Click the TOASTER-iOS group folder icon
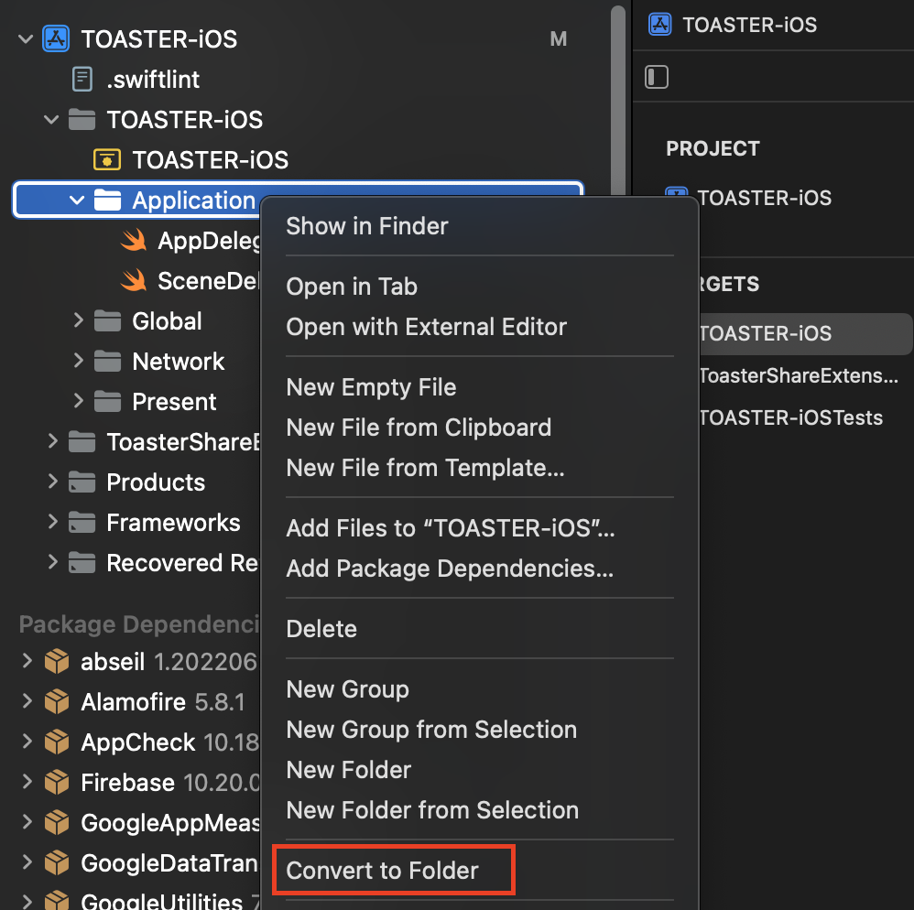The width and height of the screenshot is (914, 910). click(x=82, y=119)
